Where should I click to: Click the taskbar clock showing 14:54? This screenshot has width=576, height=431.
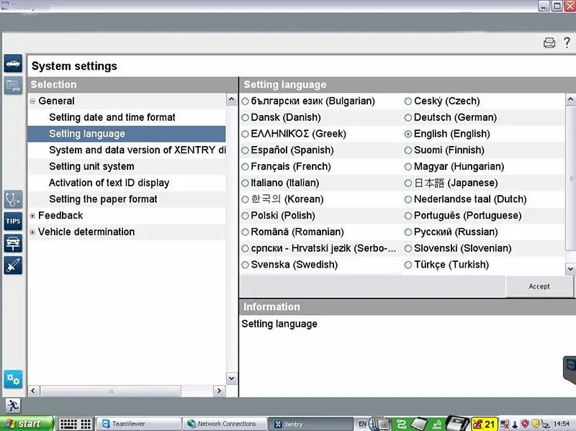562,424
